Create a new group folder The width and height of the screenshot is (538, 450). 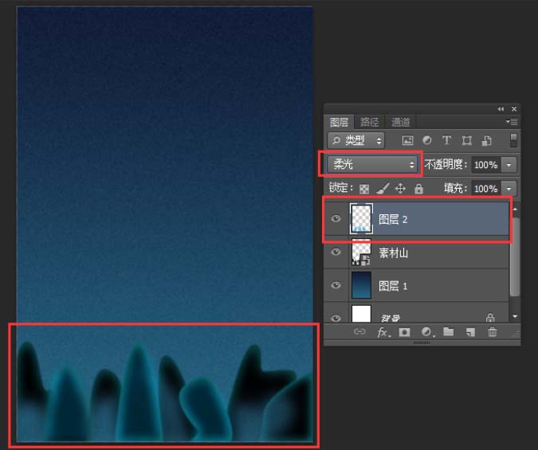click(448, 331)
